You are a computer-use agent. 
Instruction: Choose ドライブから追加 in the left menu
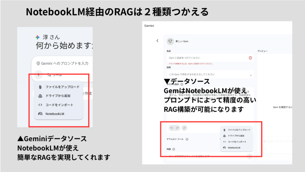coord(58,96)
